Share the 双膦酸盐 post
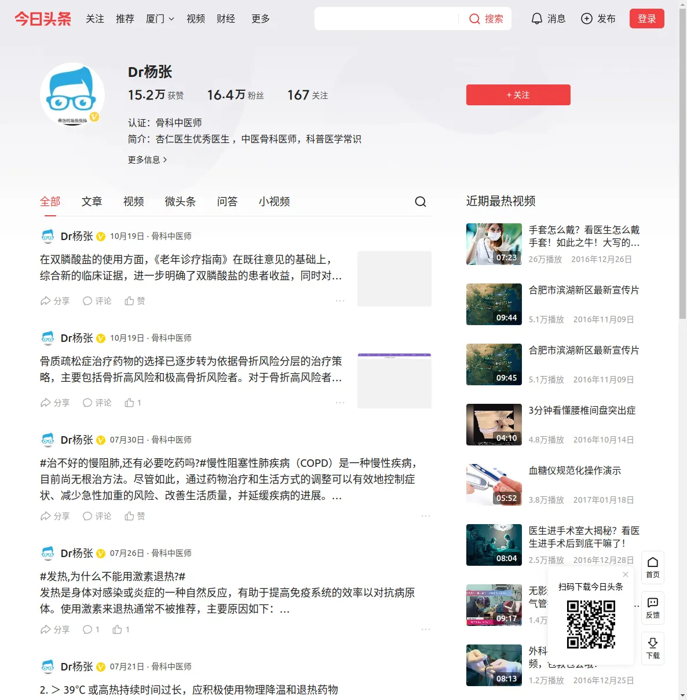Image resolution: width=687 pixels, height=700 pixels. click(x=55, y=301)
